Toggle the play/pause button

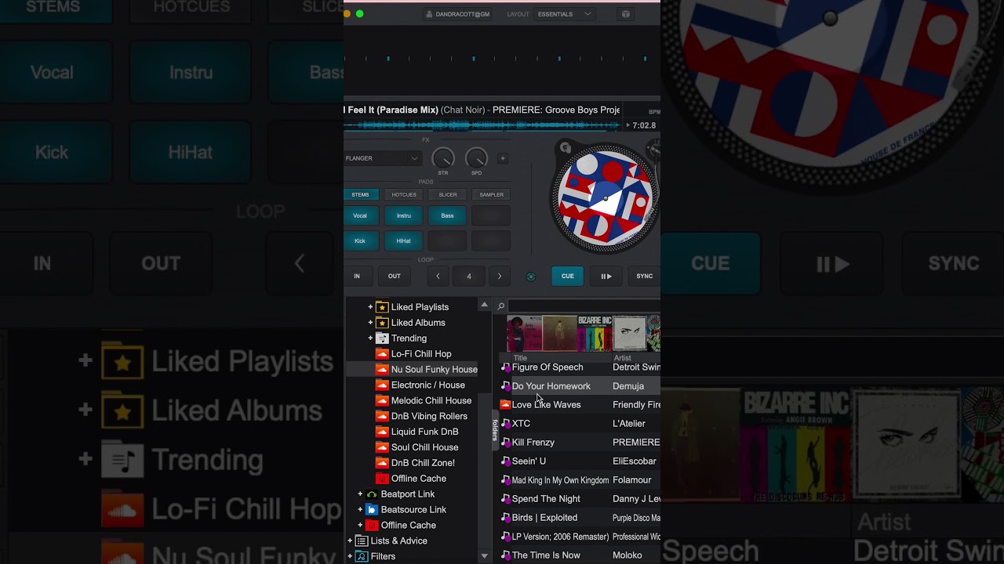click(x=606, y=277)
